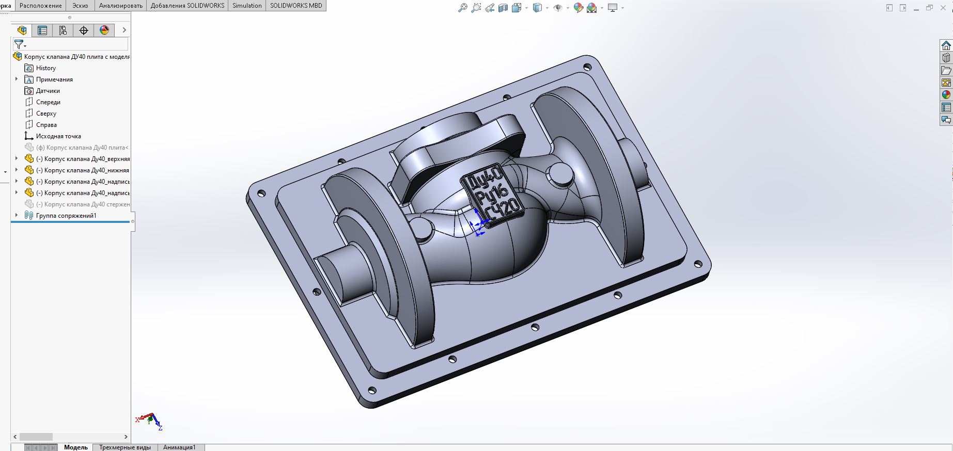The image size is (953, 451).
Task: Switch to the Анимация1 bottom tab
Action: pos(179,447)
